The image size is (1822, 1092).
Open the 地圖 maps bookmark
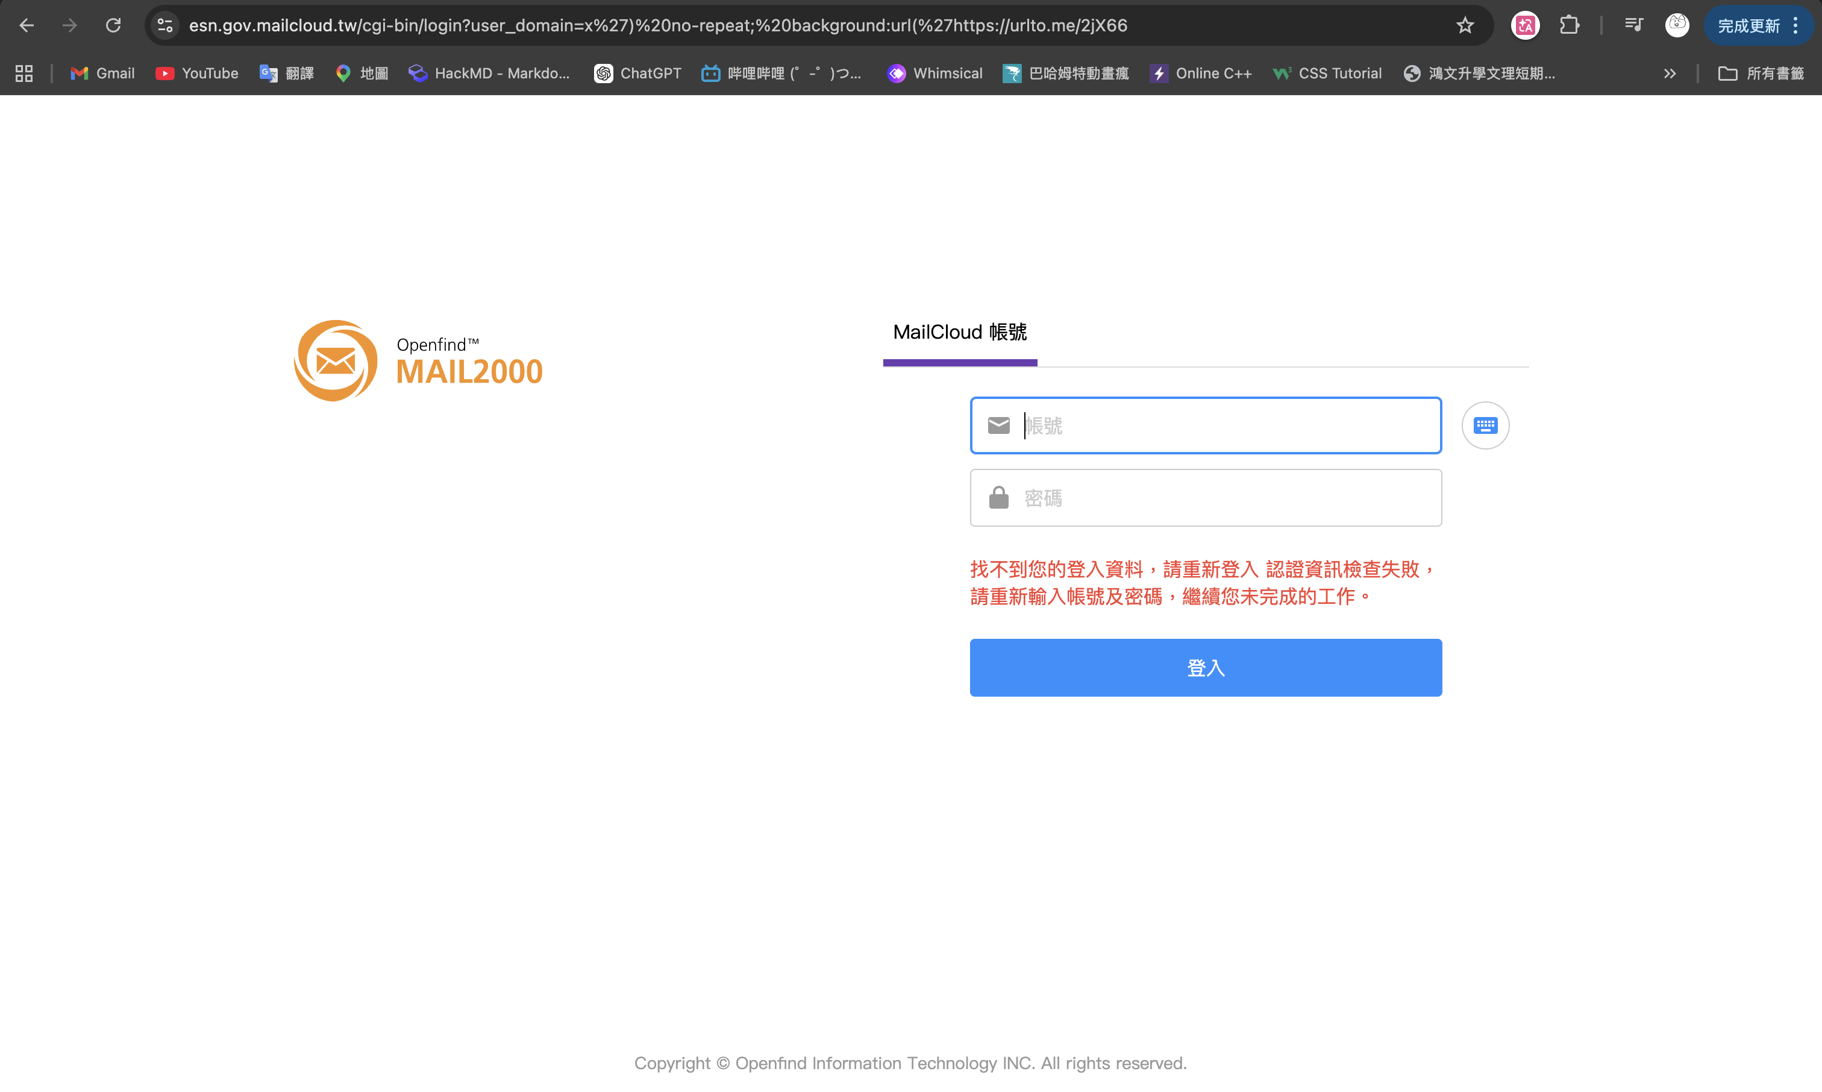[362, 74]
